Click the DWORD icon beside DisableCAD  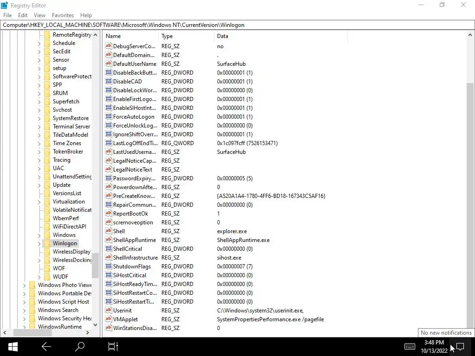[109, 81]
